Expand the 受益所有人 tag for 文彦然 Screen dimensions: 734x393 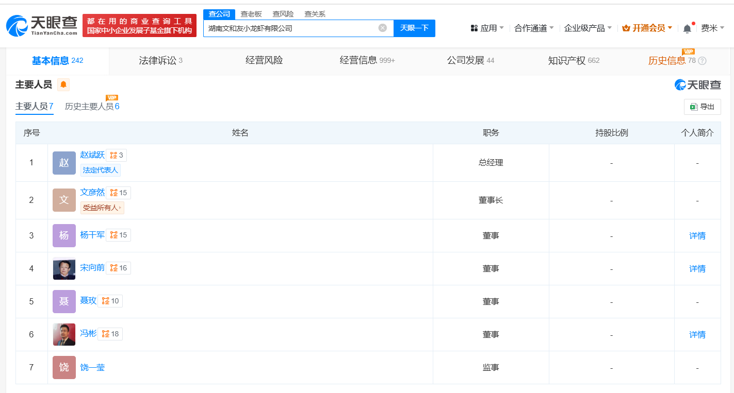[102, 208]
